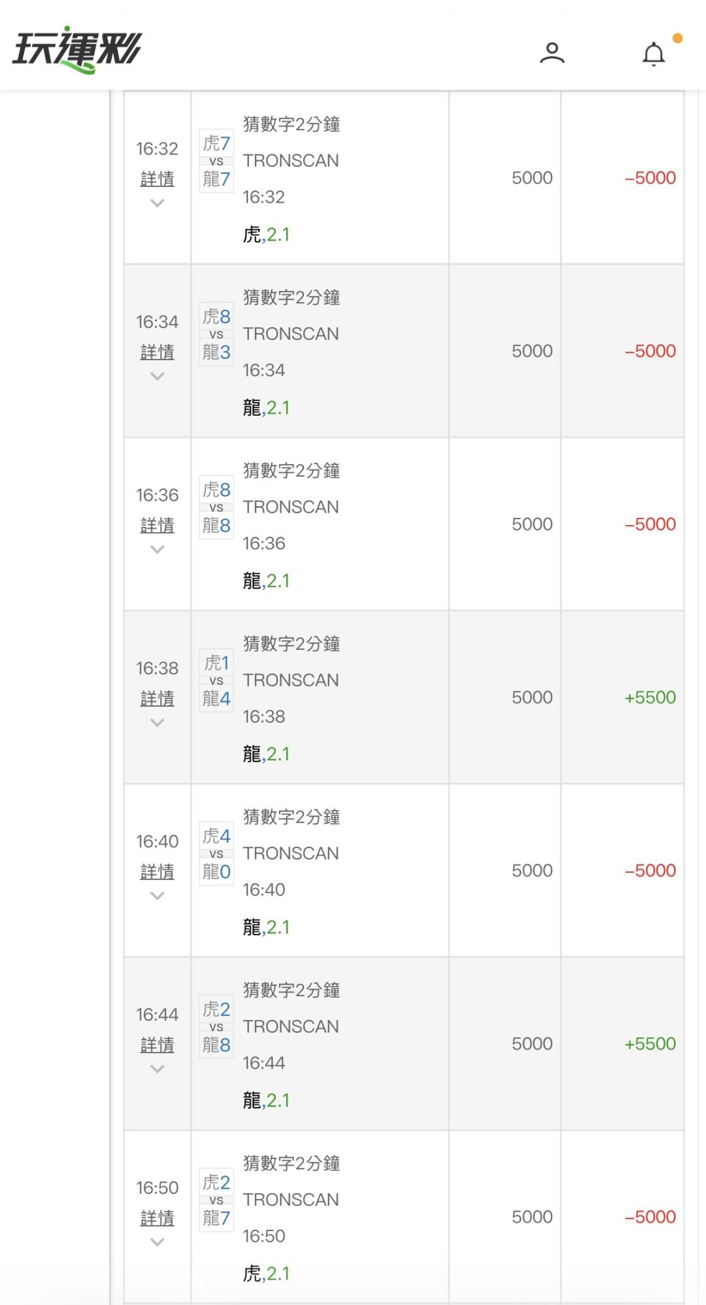Image resolution: width=706 pixels, height=1305 pixels.
Task: Open the user account profile icon
Action: point(552,53)
